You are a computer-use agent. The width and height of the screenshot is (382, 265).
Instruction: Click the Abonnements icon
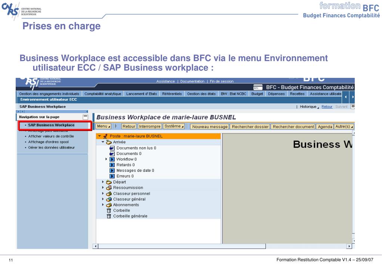[x=109, y=205]
